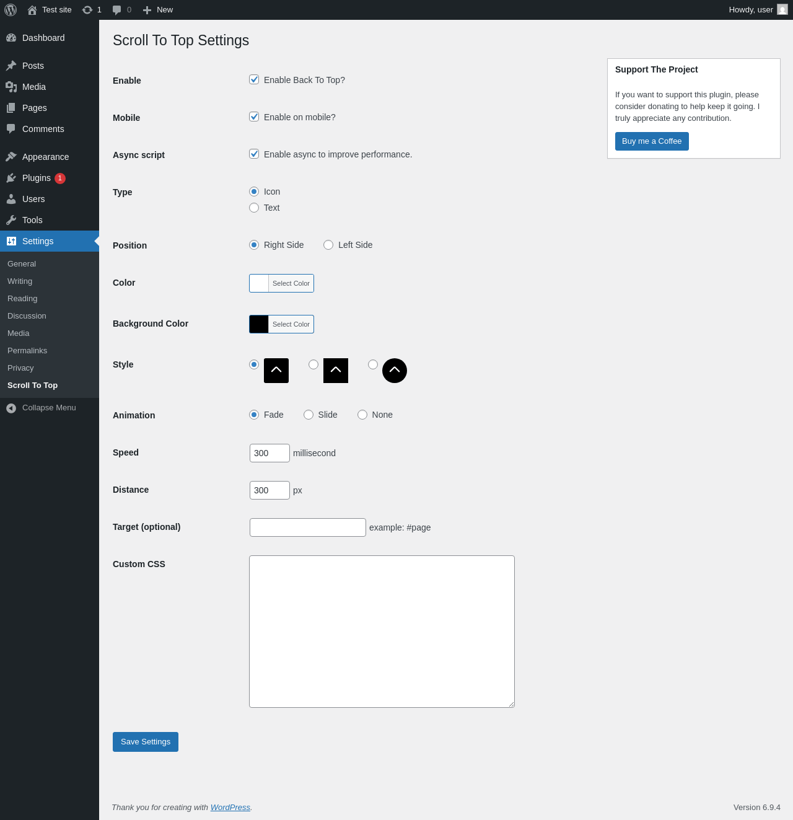Click the New content link
793x820 pixels.
click(165, 10)
